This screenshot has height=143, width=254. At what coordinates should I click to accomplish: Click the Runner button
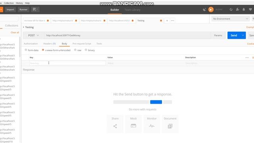pyautogui.click(x=23, y=10)
